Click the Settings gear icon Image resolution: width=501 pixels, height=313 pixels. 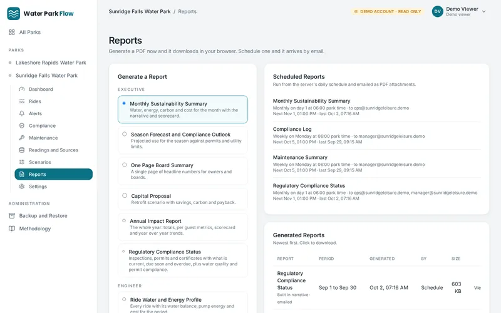22,187
